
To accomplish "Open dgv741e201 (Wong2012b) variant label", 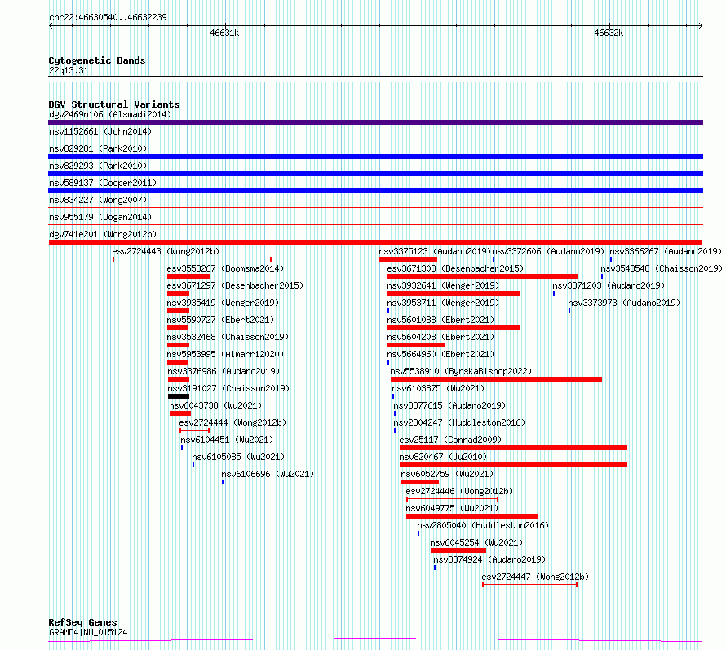I will pyautogui.click(x=103, y=234).
